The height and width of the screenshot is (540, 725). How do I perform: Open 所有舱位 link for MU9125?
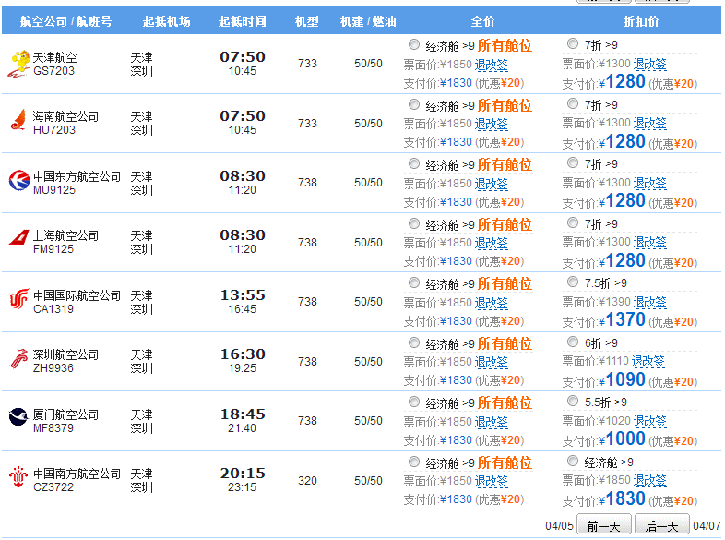pos(505,164)
